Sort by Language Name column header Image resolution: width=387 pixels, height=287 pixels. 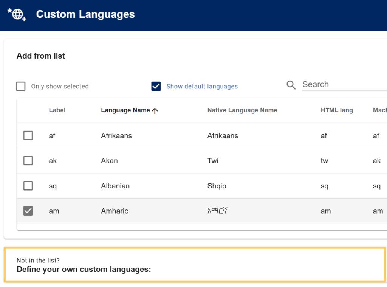click(x=125, y=110)
